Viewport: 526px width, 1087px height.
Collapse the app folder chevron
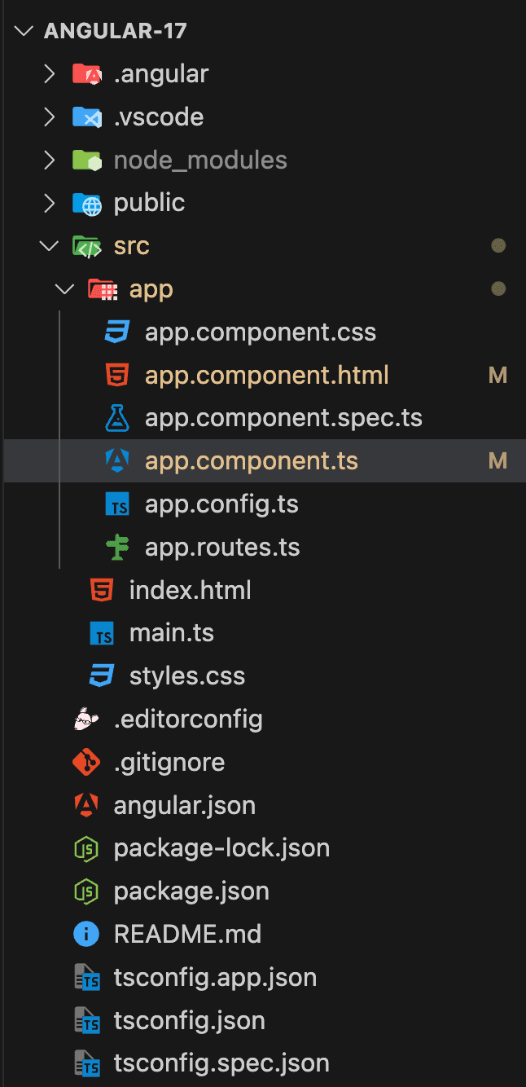[x=64, y=289]
